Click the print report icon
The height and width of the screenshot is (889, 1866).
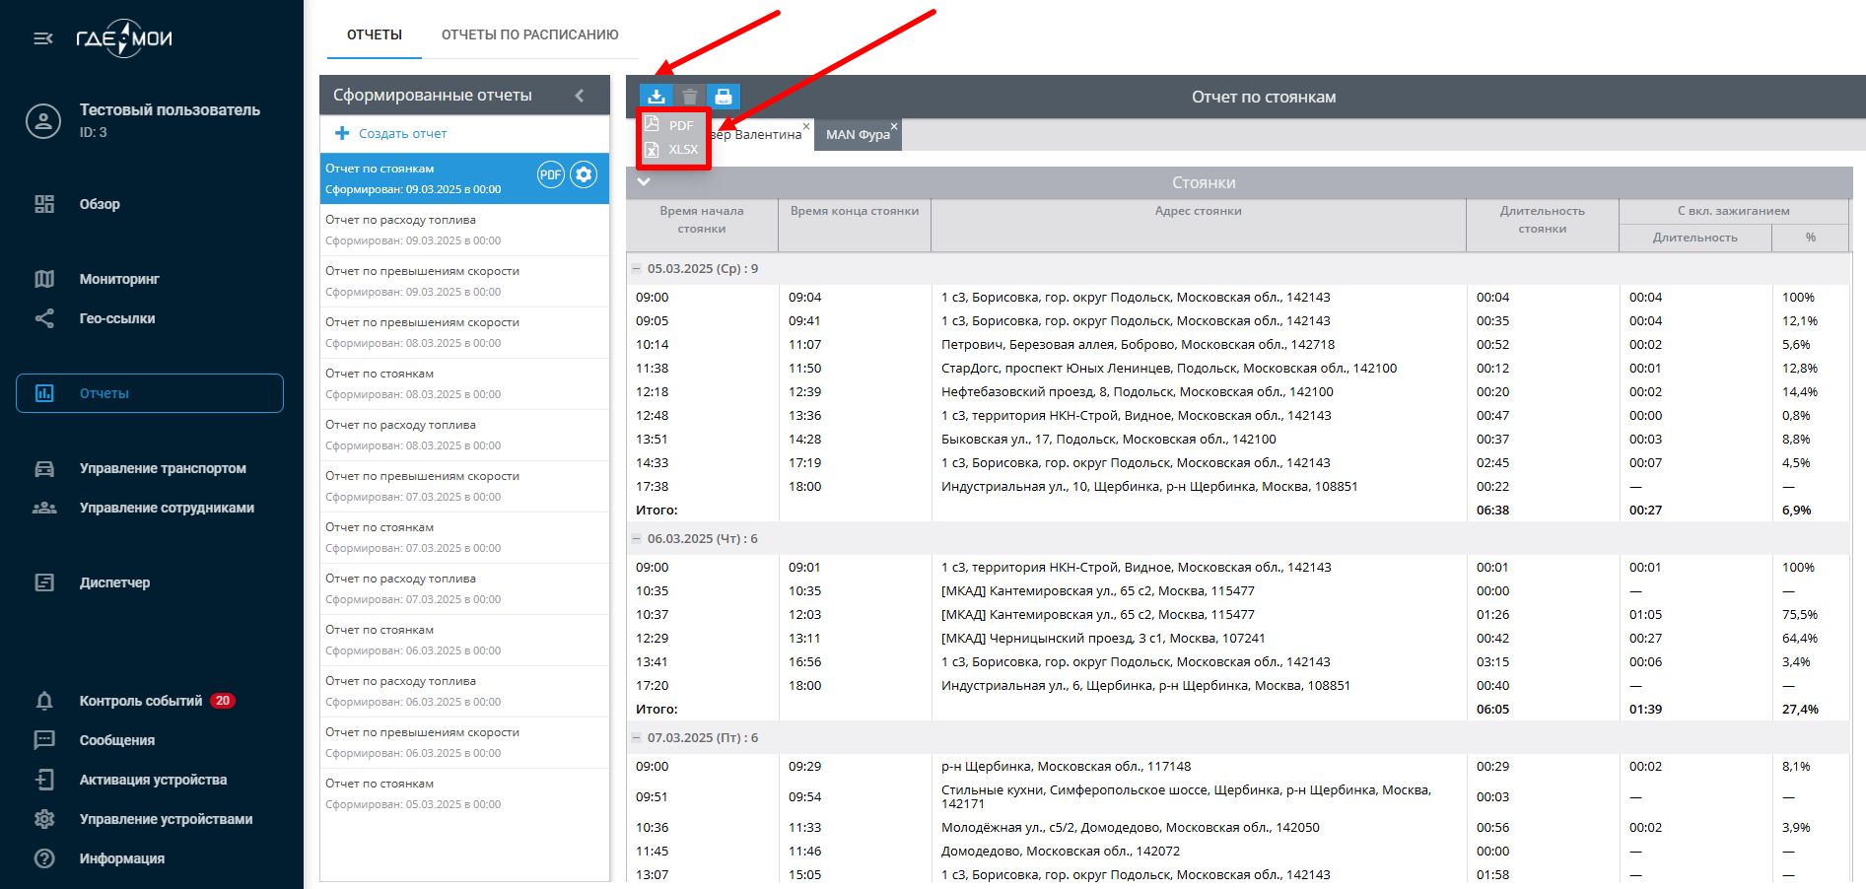click(x=724, y=97)
